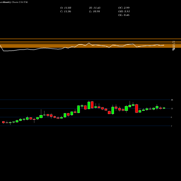Click the price axis label '11'
Image resolution: width=181 pixels, height=181 pixels.
[172, 109]
